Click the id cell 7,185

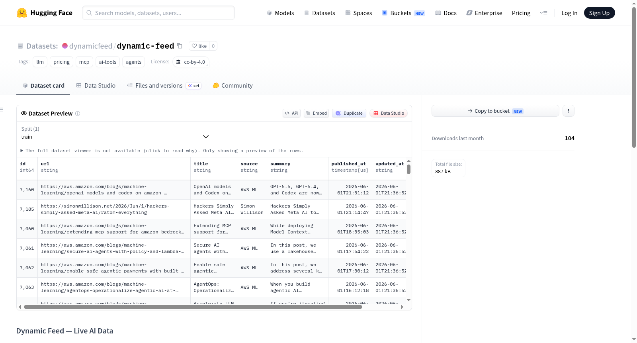pyautogui.click(x=27, y=209)
